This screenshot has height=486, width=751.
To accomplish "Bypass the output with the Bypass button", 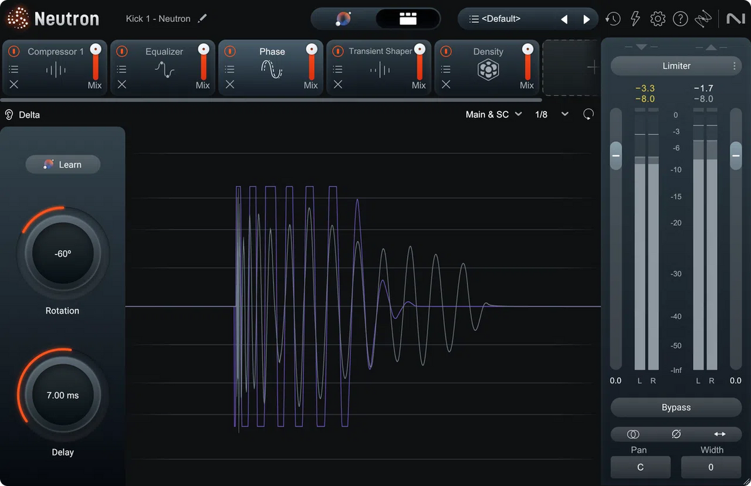I will point(676,407).
